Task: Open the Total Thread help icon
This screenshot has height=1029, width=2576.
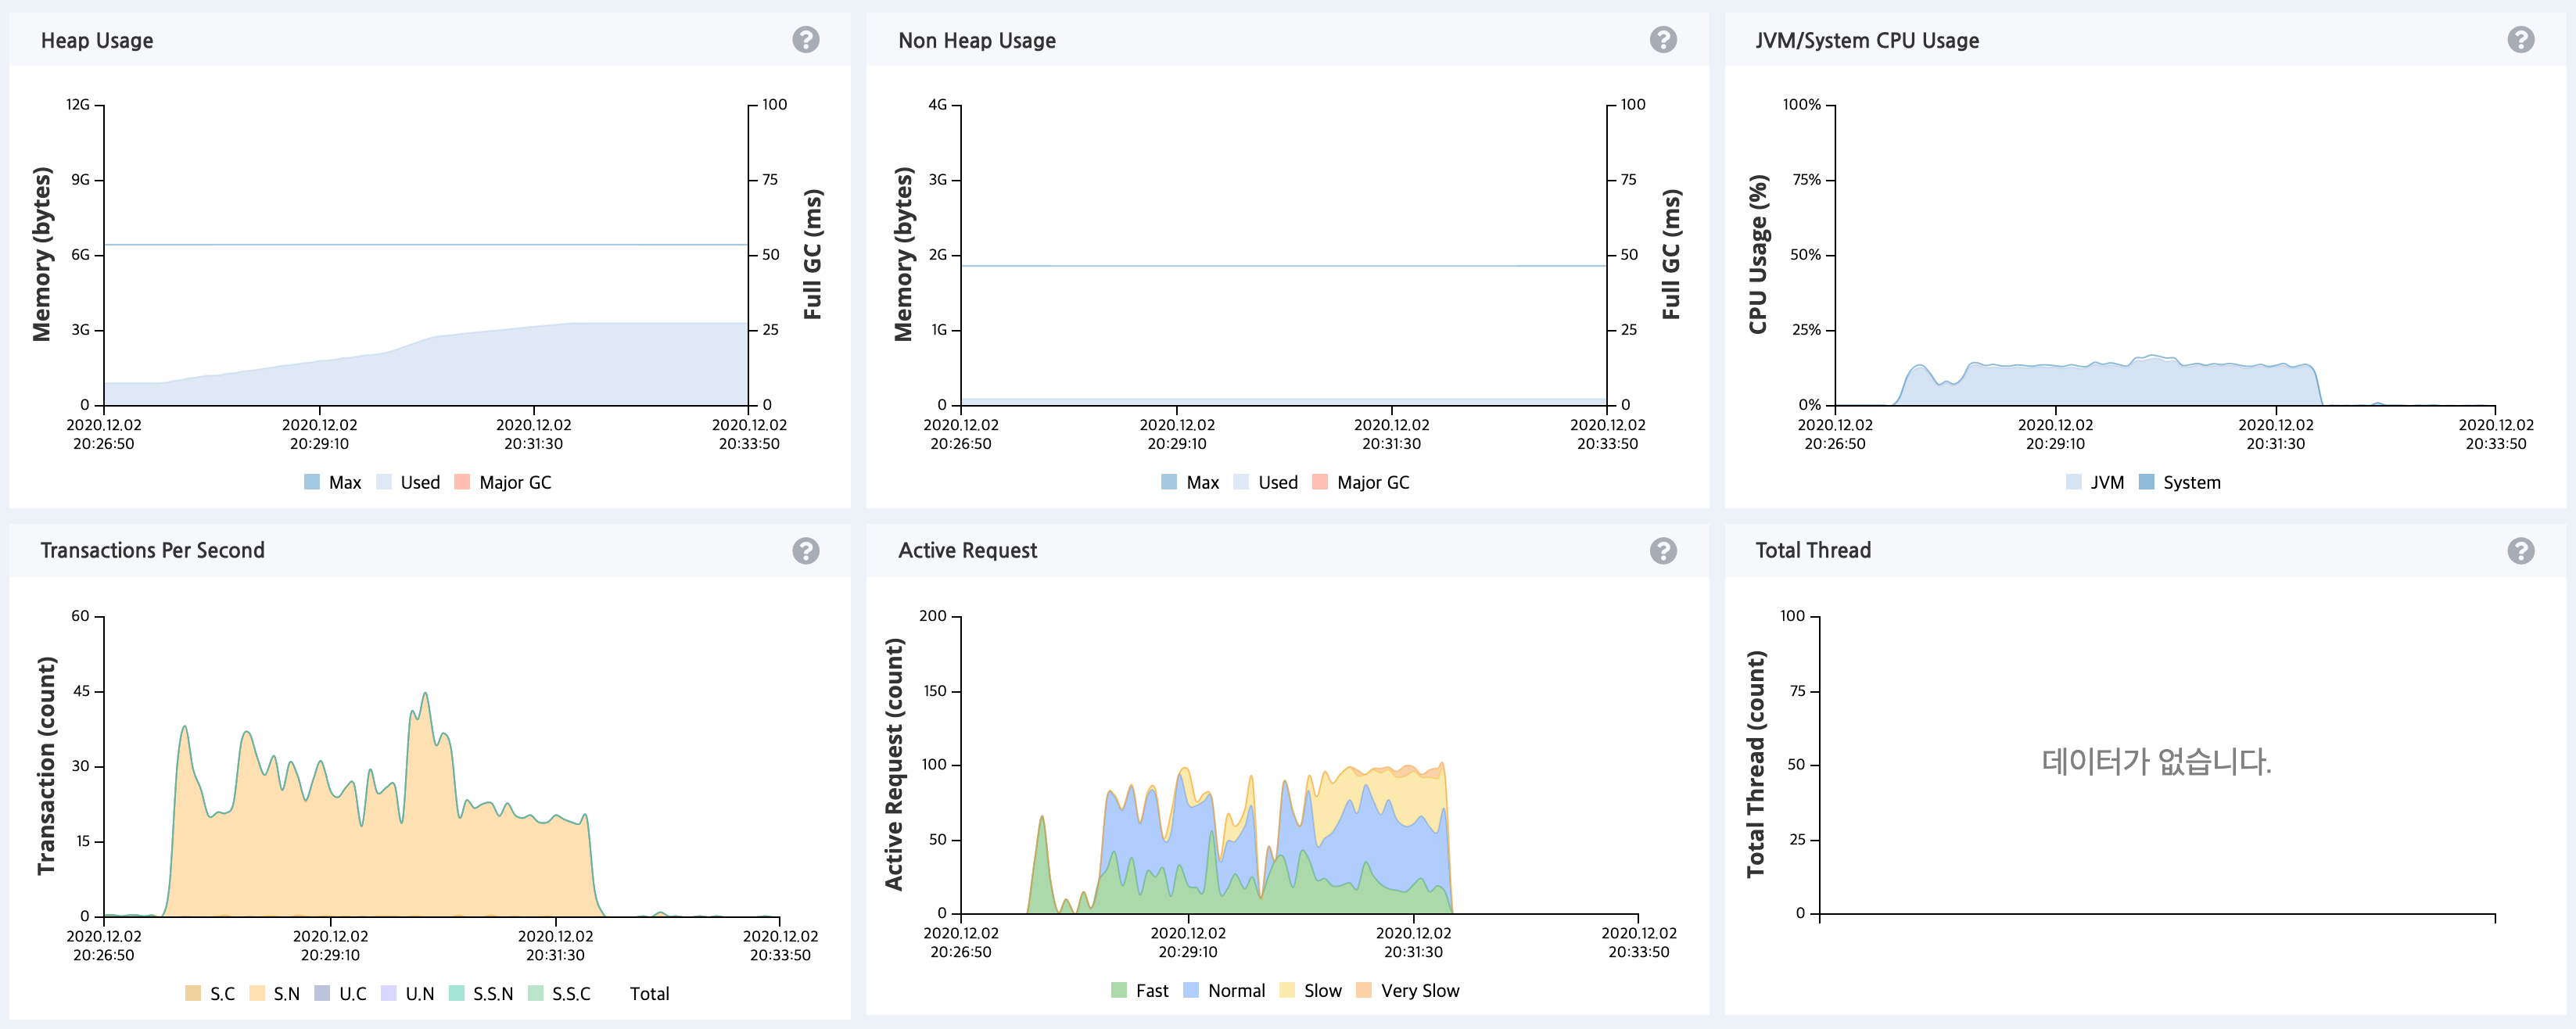Action: (2520, 551)
